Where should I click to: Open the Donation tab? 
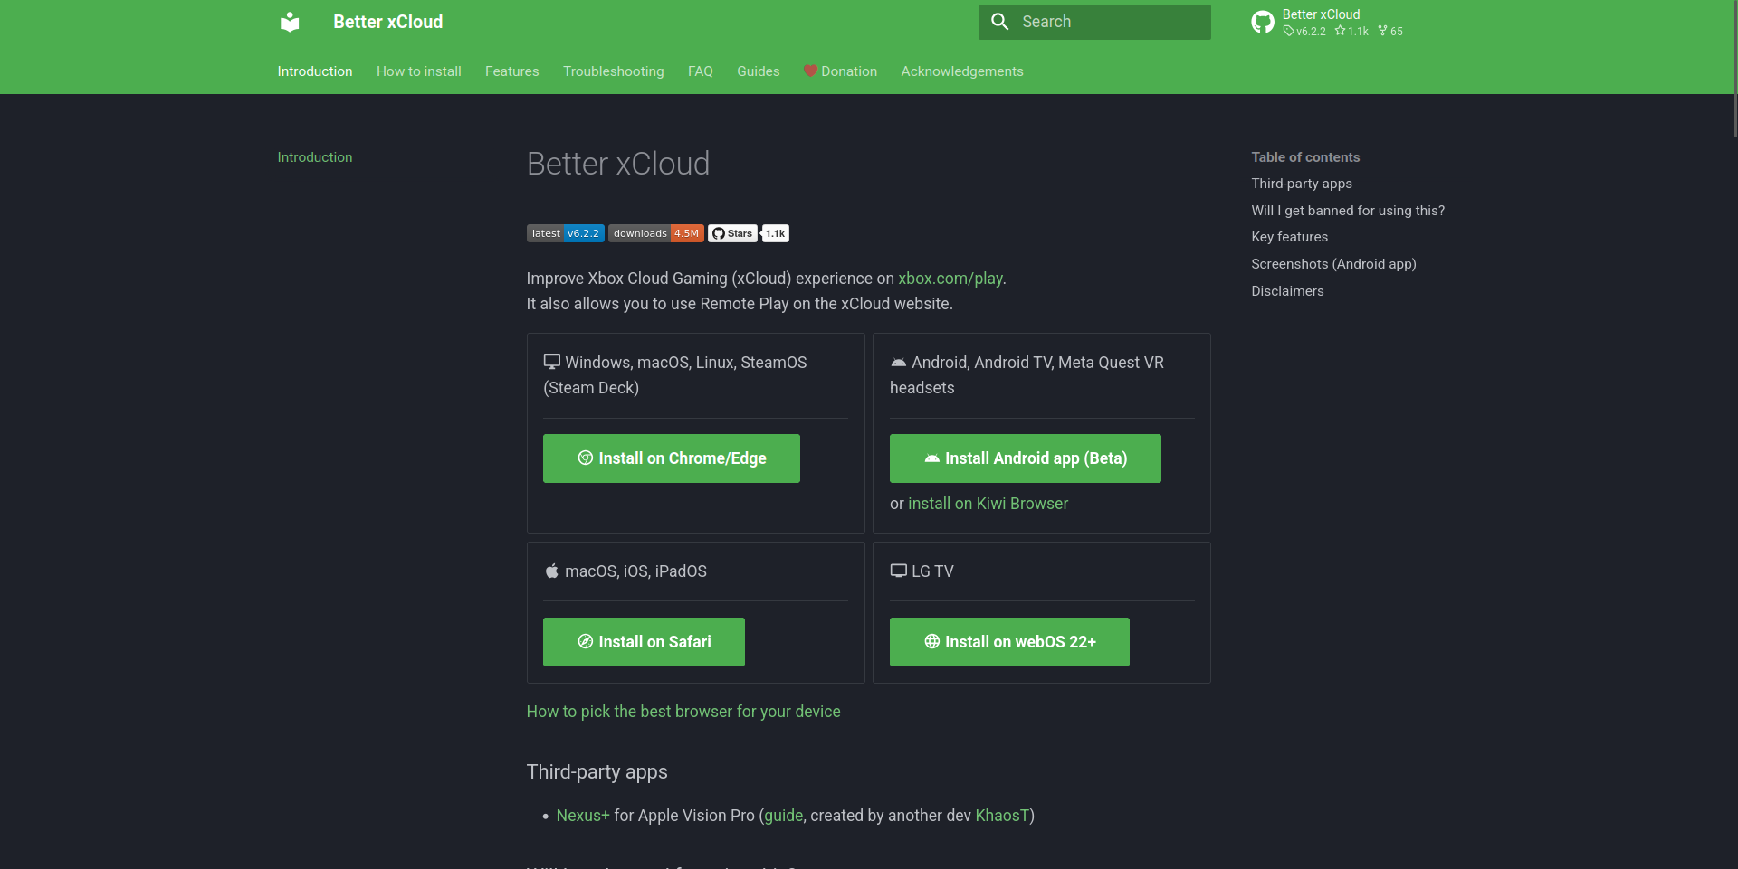(x=840, y=71)
